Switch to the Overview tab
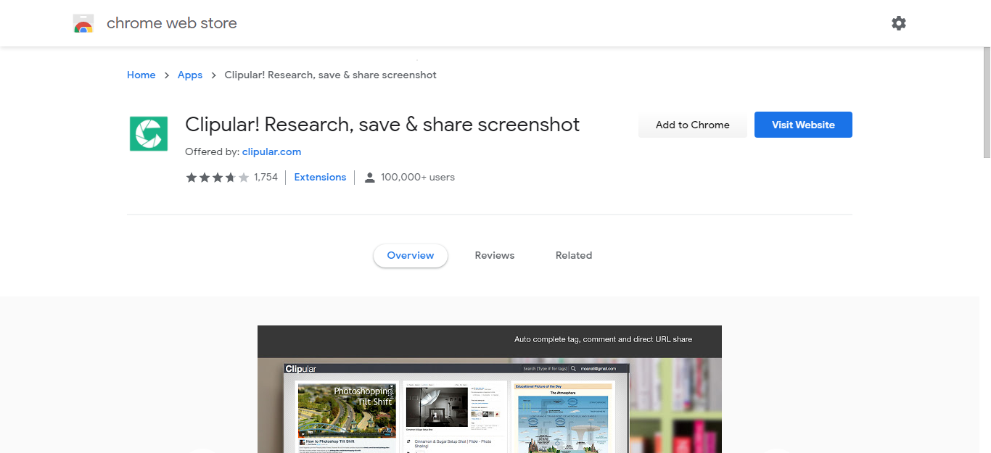Viewport: 991px width, 453px height. [411, 255]
